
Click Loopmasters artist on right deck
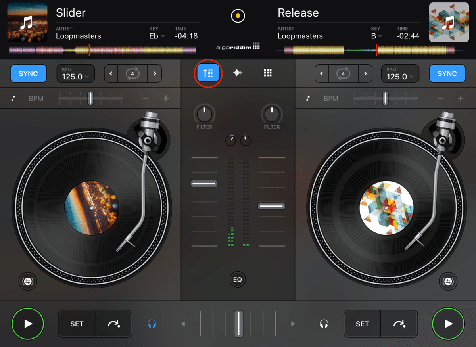(x=300, y=36)
